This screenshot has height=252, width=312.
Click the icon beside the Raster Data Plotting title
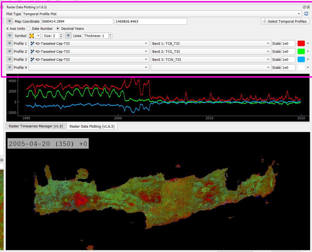[2, 7]
